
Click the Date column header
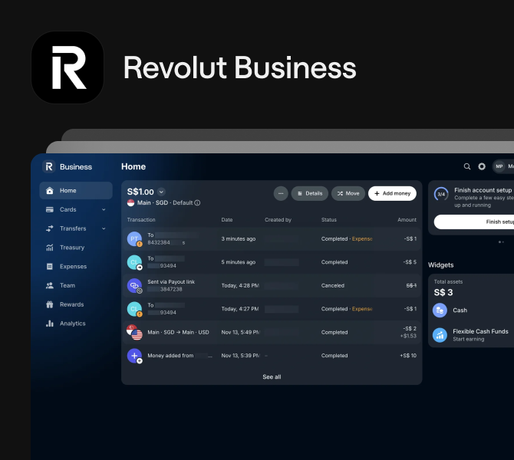coord(227,220)
